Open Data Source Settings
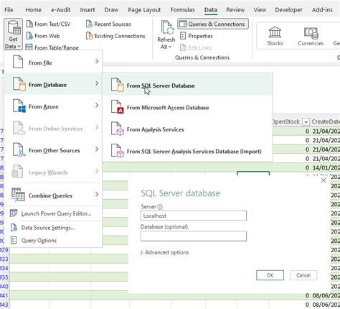The width and height of the screenshot is (340, 309). 54,228
